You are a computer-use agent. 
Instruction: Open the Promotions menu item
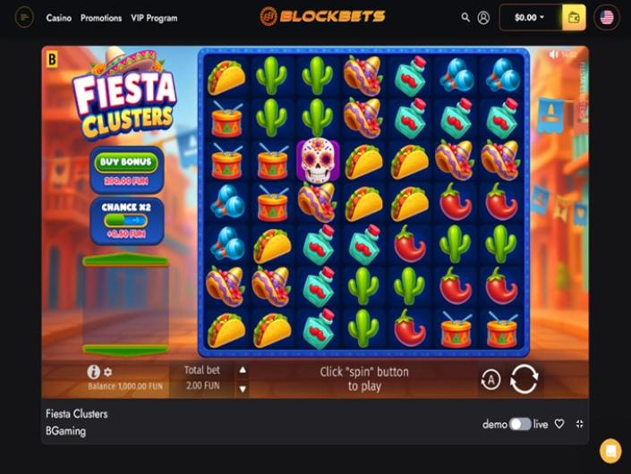[x=101, y=18]
